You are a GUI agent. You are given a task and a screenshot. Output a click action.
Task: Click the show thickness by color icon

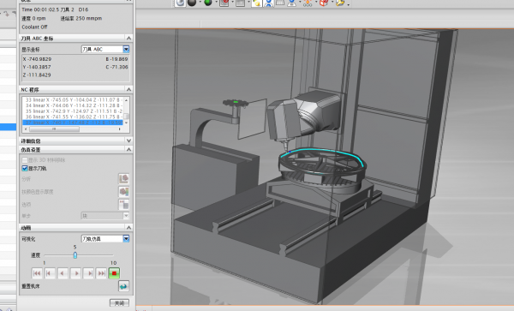[123, 191]
